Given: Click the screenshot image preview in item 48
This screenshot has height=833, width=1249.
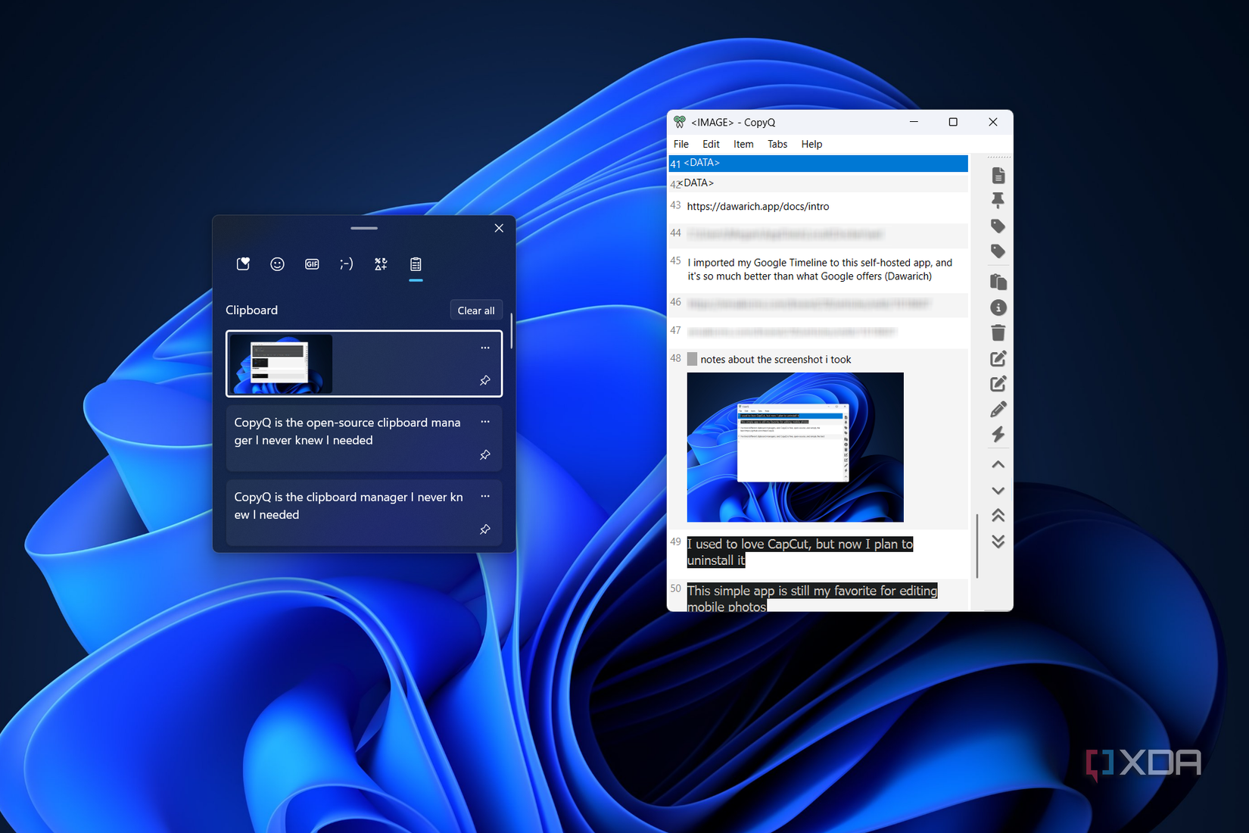Looking at the screenshot, I should pyautogui.click(x=795, y=447).
